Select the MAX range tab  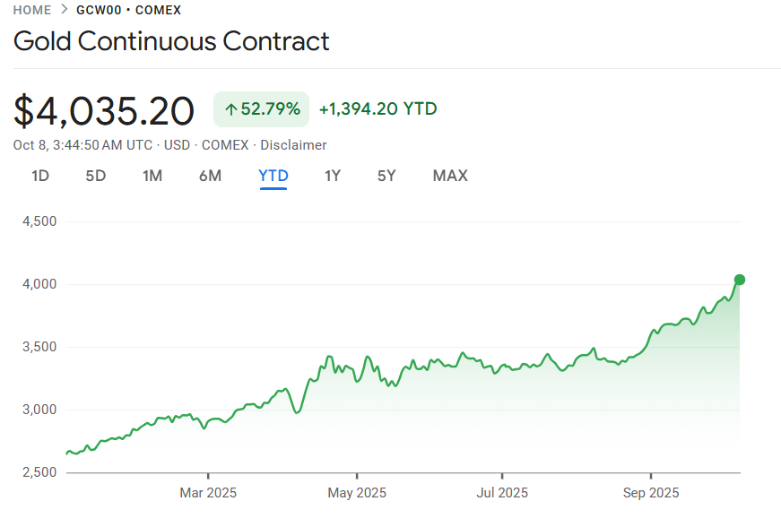[x=450, y=176]
